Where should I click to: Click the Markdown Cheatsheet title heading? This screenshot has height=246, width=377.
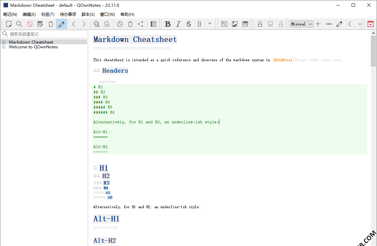(135, 39)
